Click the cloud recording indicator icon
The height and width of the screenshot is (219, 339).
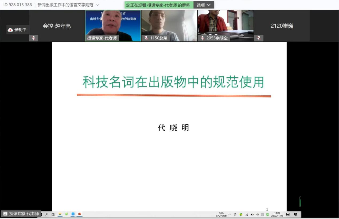pos(10,30)
